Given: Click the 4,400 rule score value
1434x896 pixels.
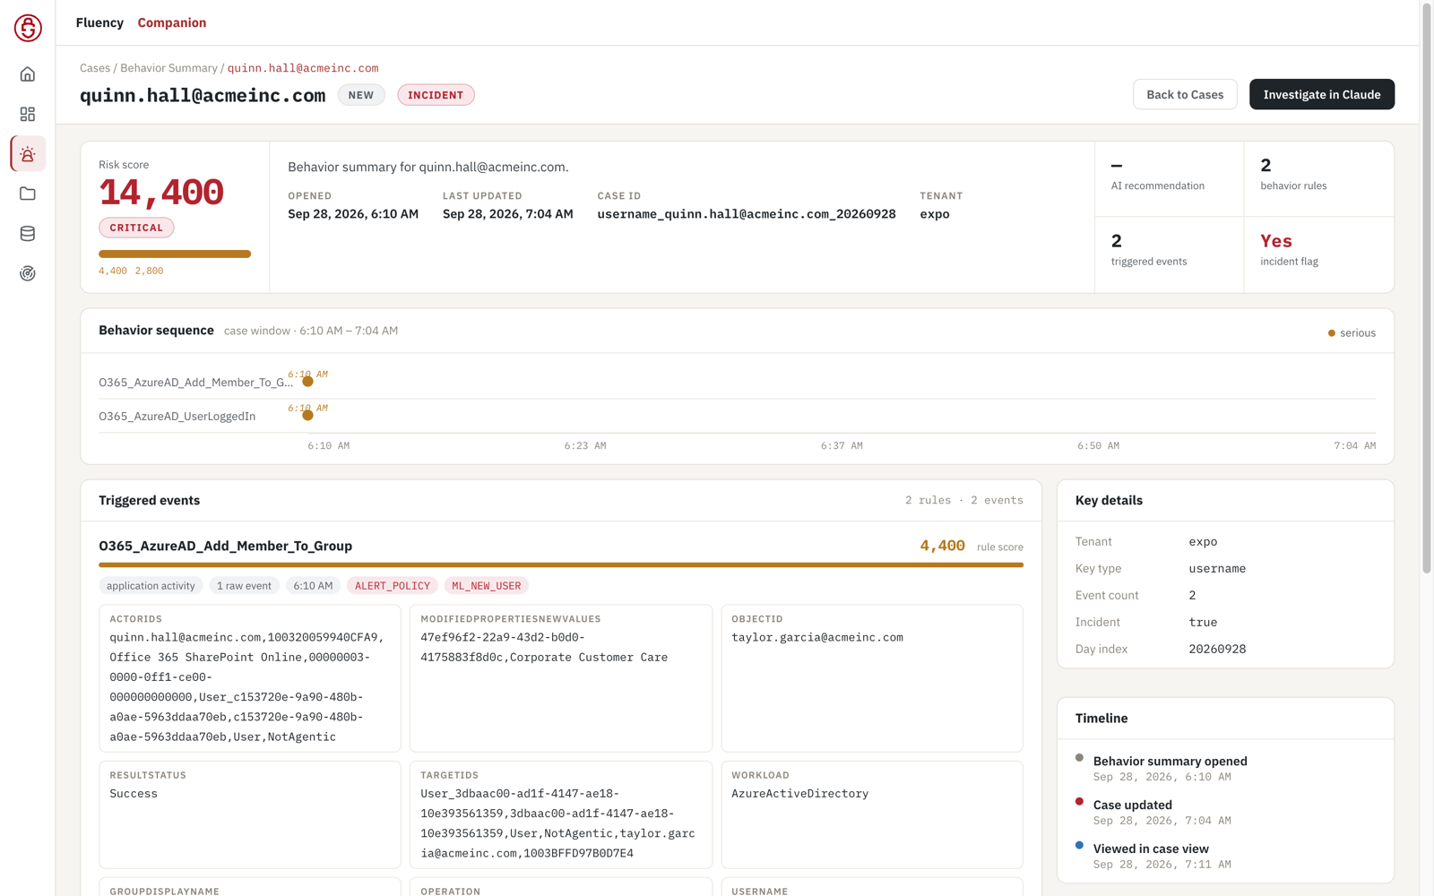Looking at the screenshot, I should (943, 546).
